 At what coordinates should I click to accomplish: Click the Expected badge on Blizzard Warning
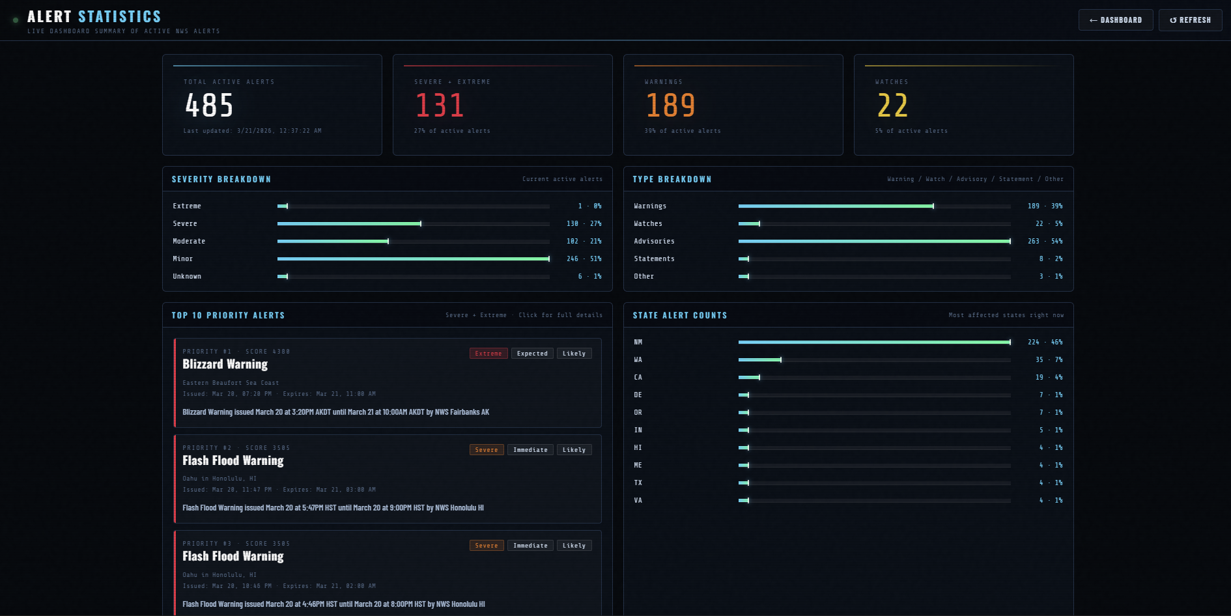coord(532,354)
